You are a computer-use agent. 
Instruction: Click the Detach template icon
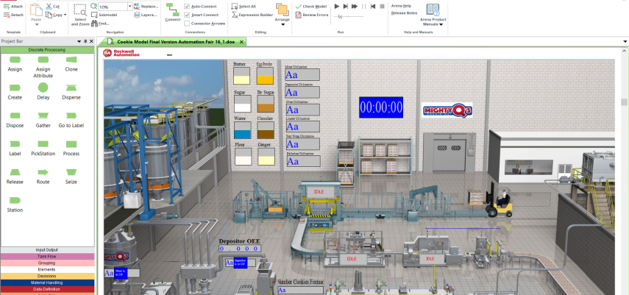(x=7, y=15)
